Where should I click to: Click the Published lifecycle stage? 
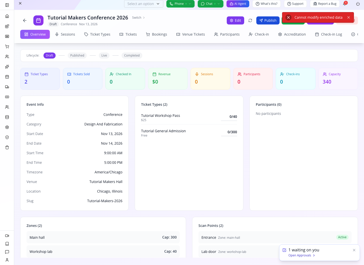pyautogui.click(x=77, y=56)
